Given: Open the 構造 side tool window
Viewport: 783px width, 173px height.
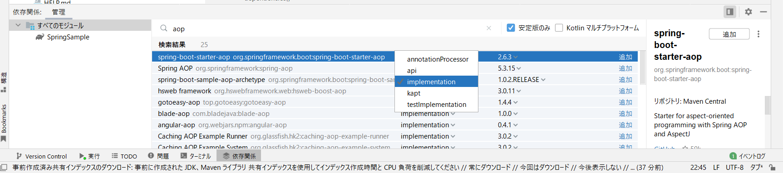Looking at the screenshot, I should [4, 82].
